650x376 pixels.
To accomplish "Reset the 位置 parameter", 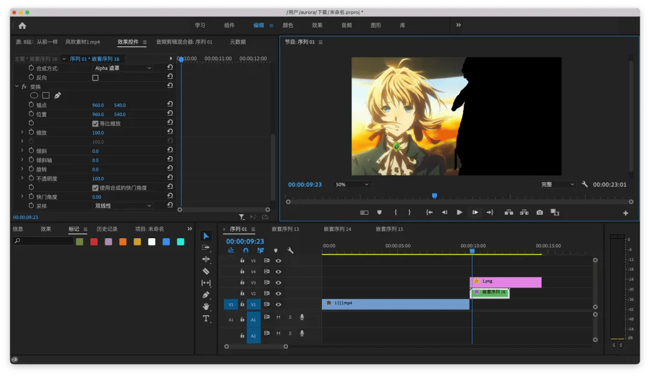I will pyautogui.click(x=170, y=113).
